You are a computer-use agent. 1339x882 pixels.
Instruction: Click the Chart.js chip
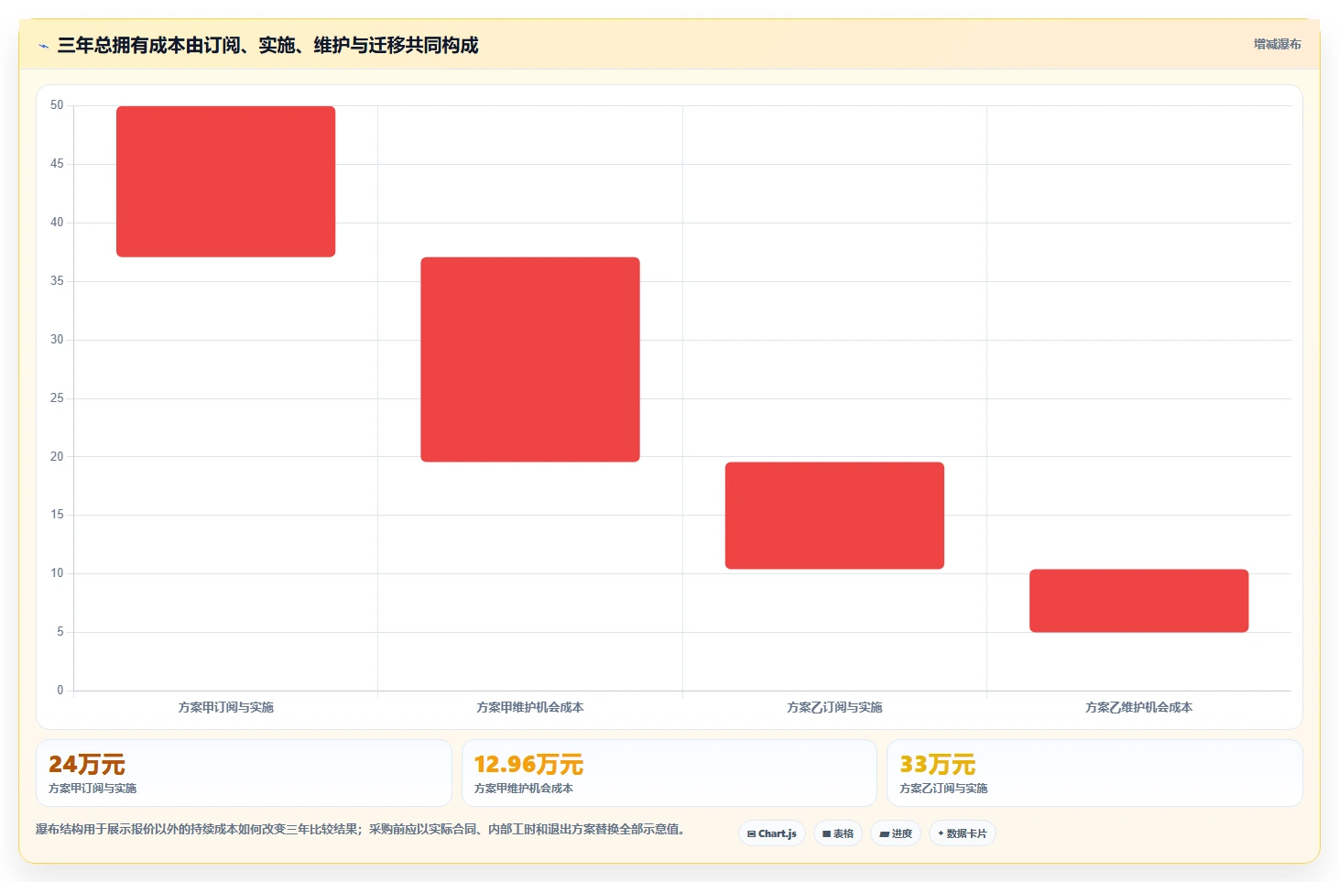point(772,833)
